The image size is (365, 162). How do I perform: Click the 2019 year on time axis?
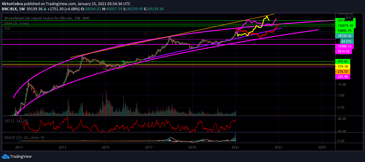[x=192, y=148]
